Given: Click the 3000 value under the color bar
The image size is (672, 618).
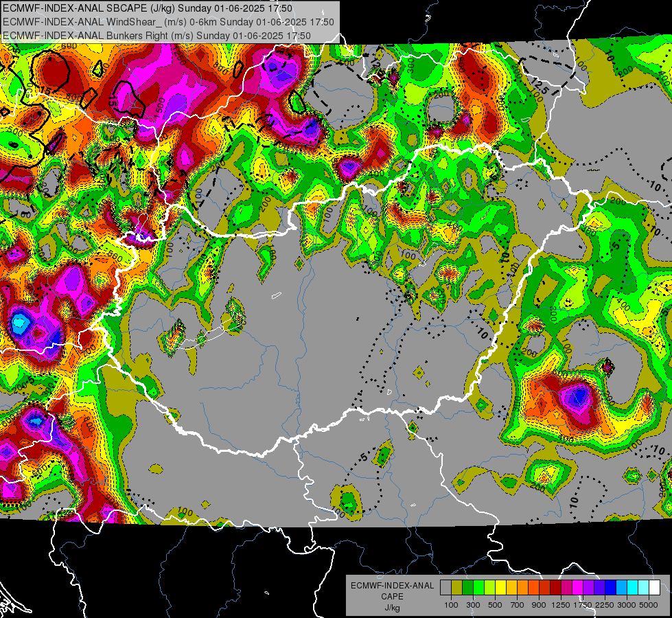Looking at the screenshot, I should coord(627,605).
